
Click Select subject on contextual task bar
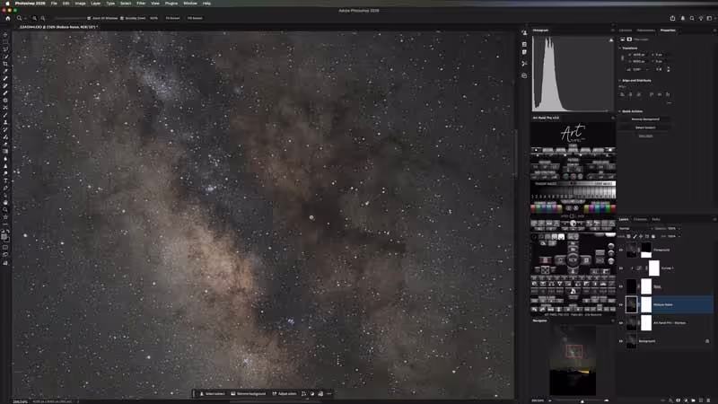(x=213, y=393)
